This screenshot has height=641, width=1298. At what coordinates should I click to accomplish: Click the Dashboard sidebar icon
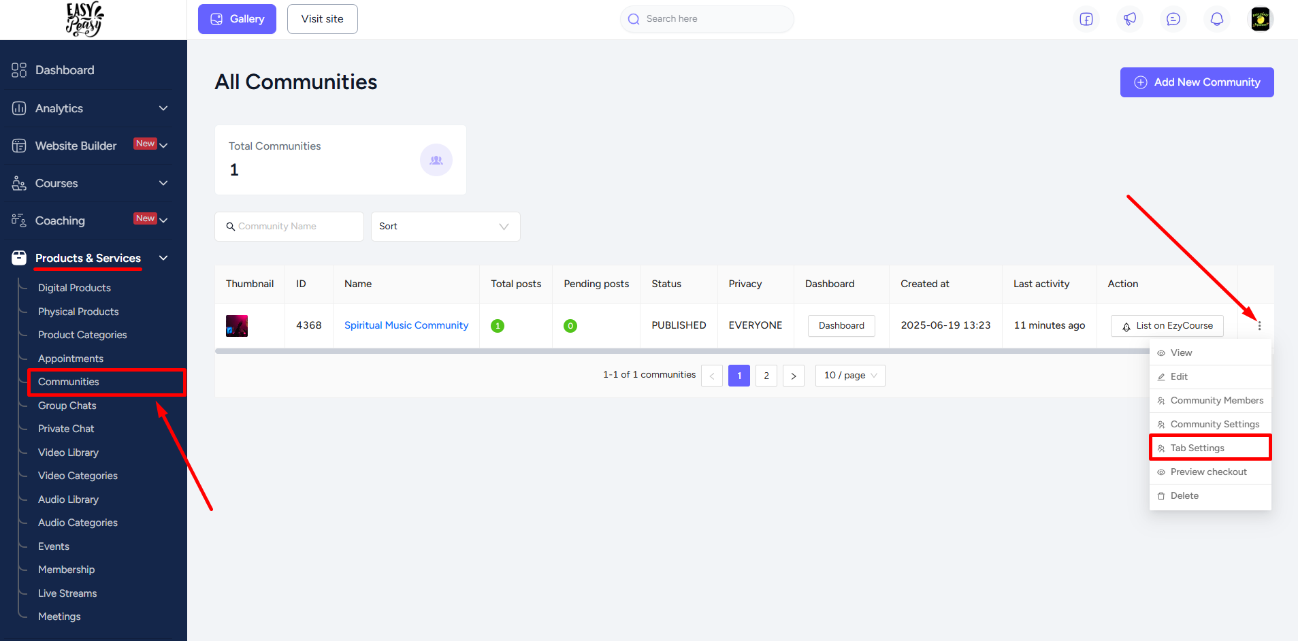point(19,70)
